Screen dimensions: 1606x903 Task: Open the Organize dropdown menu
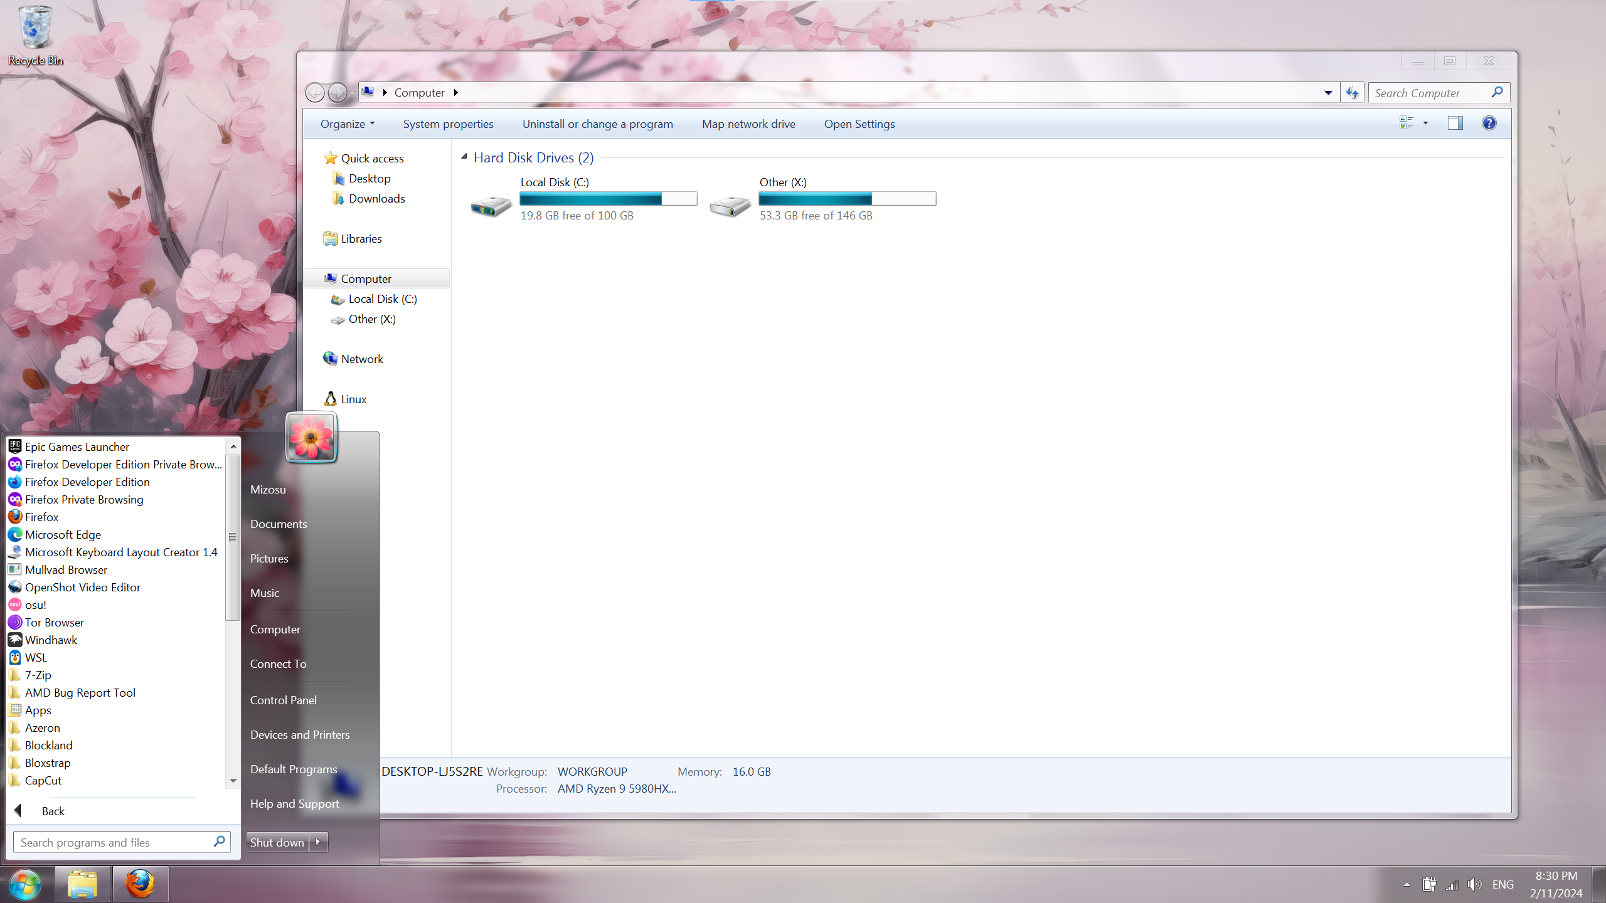pos(347,124)
